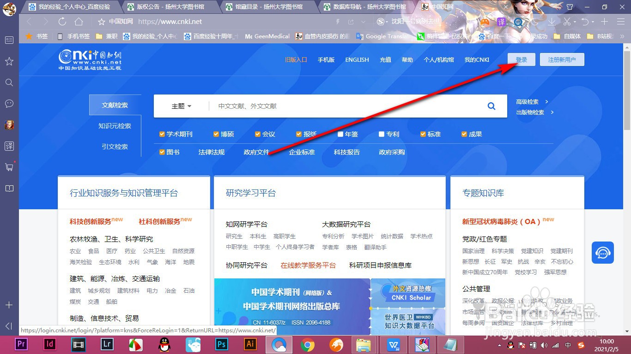Screen dimensions: 631x354
Task: Click sidebar add plus icon
Action: click(x=9, y=305)
